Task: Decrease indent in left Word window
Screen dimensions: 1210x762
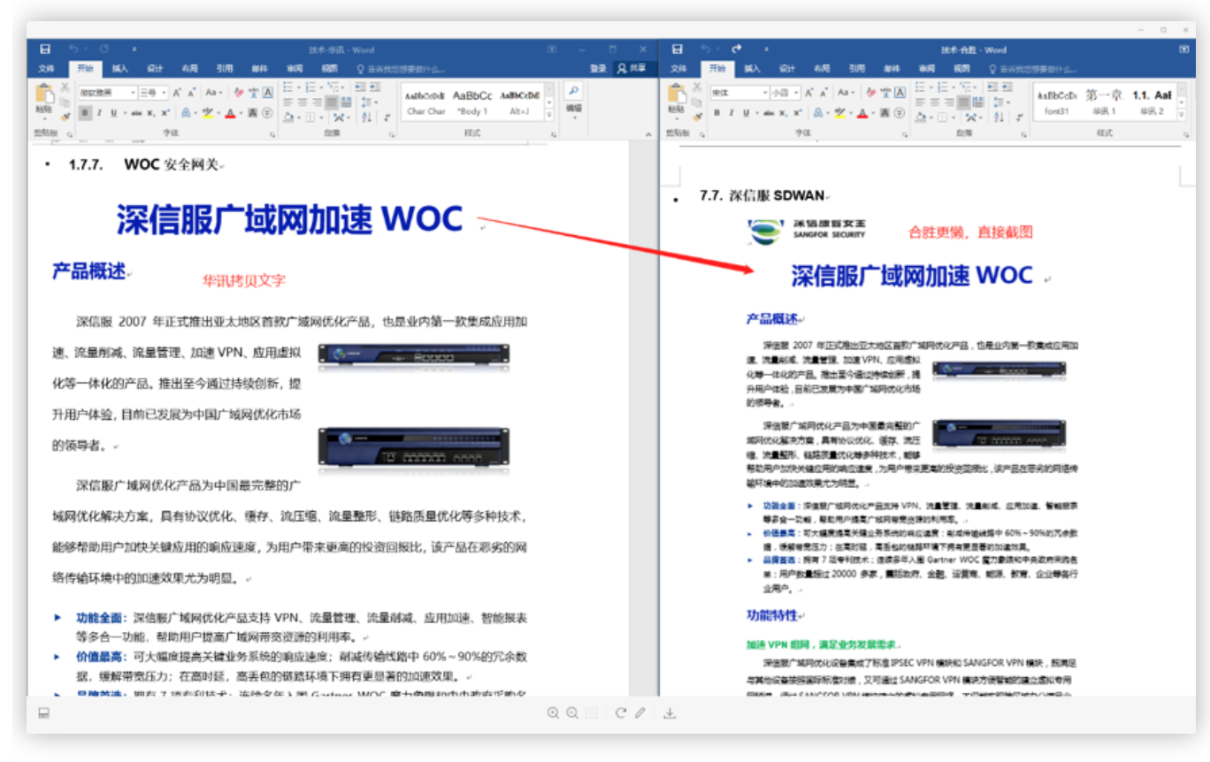Action: [360, 88]
